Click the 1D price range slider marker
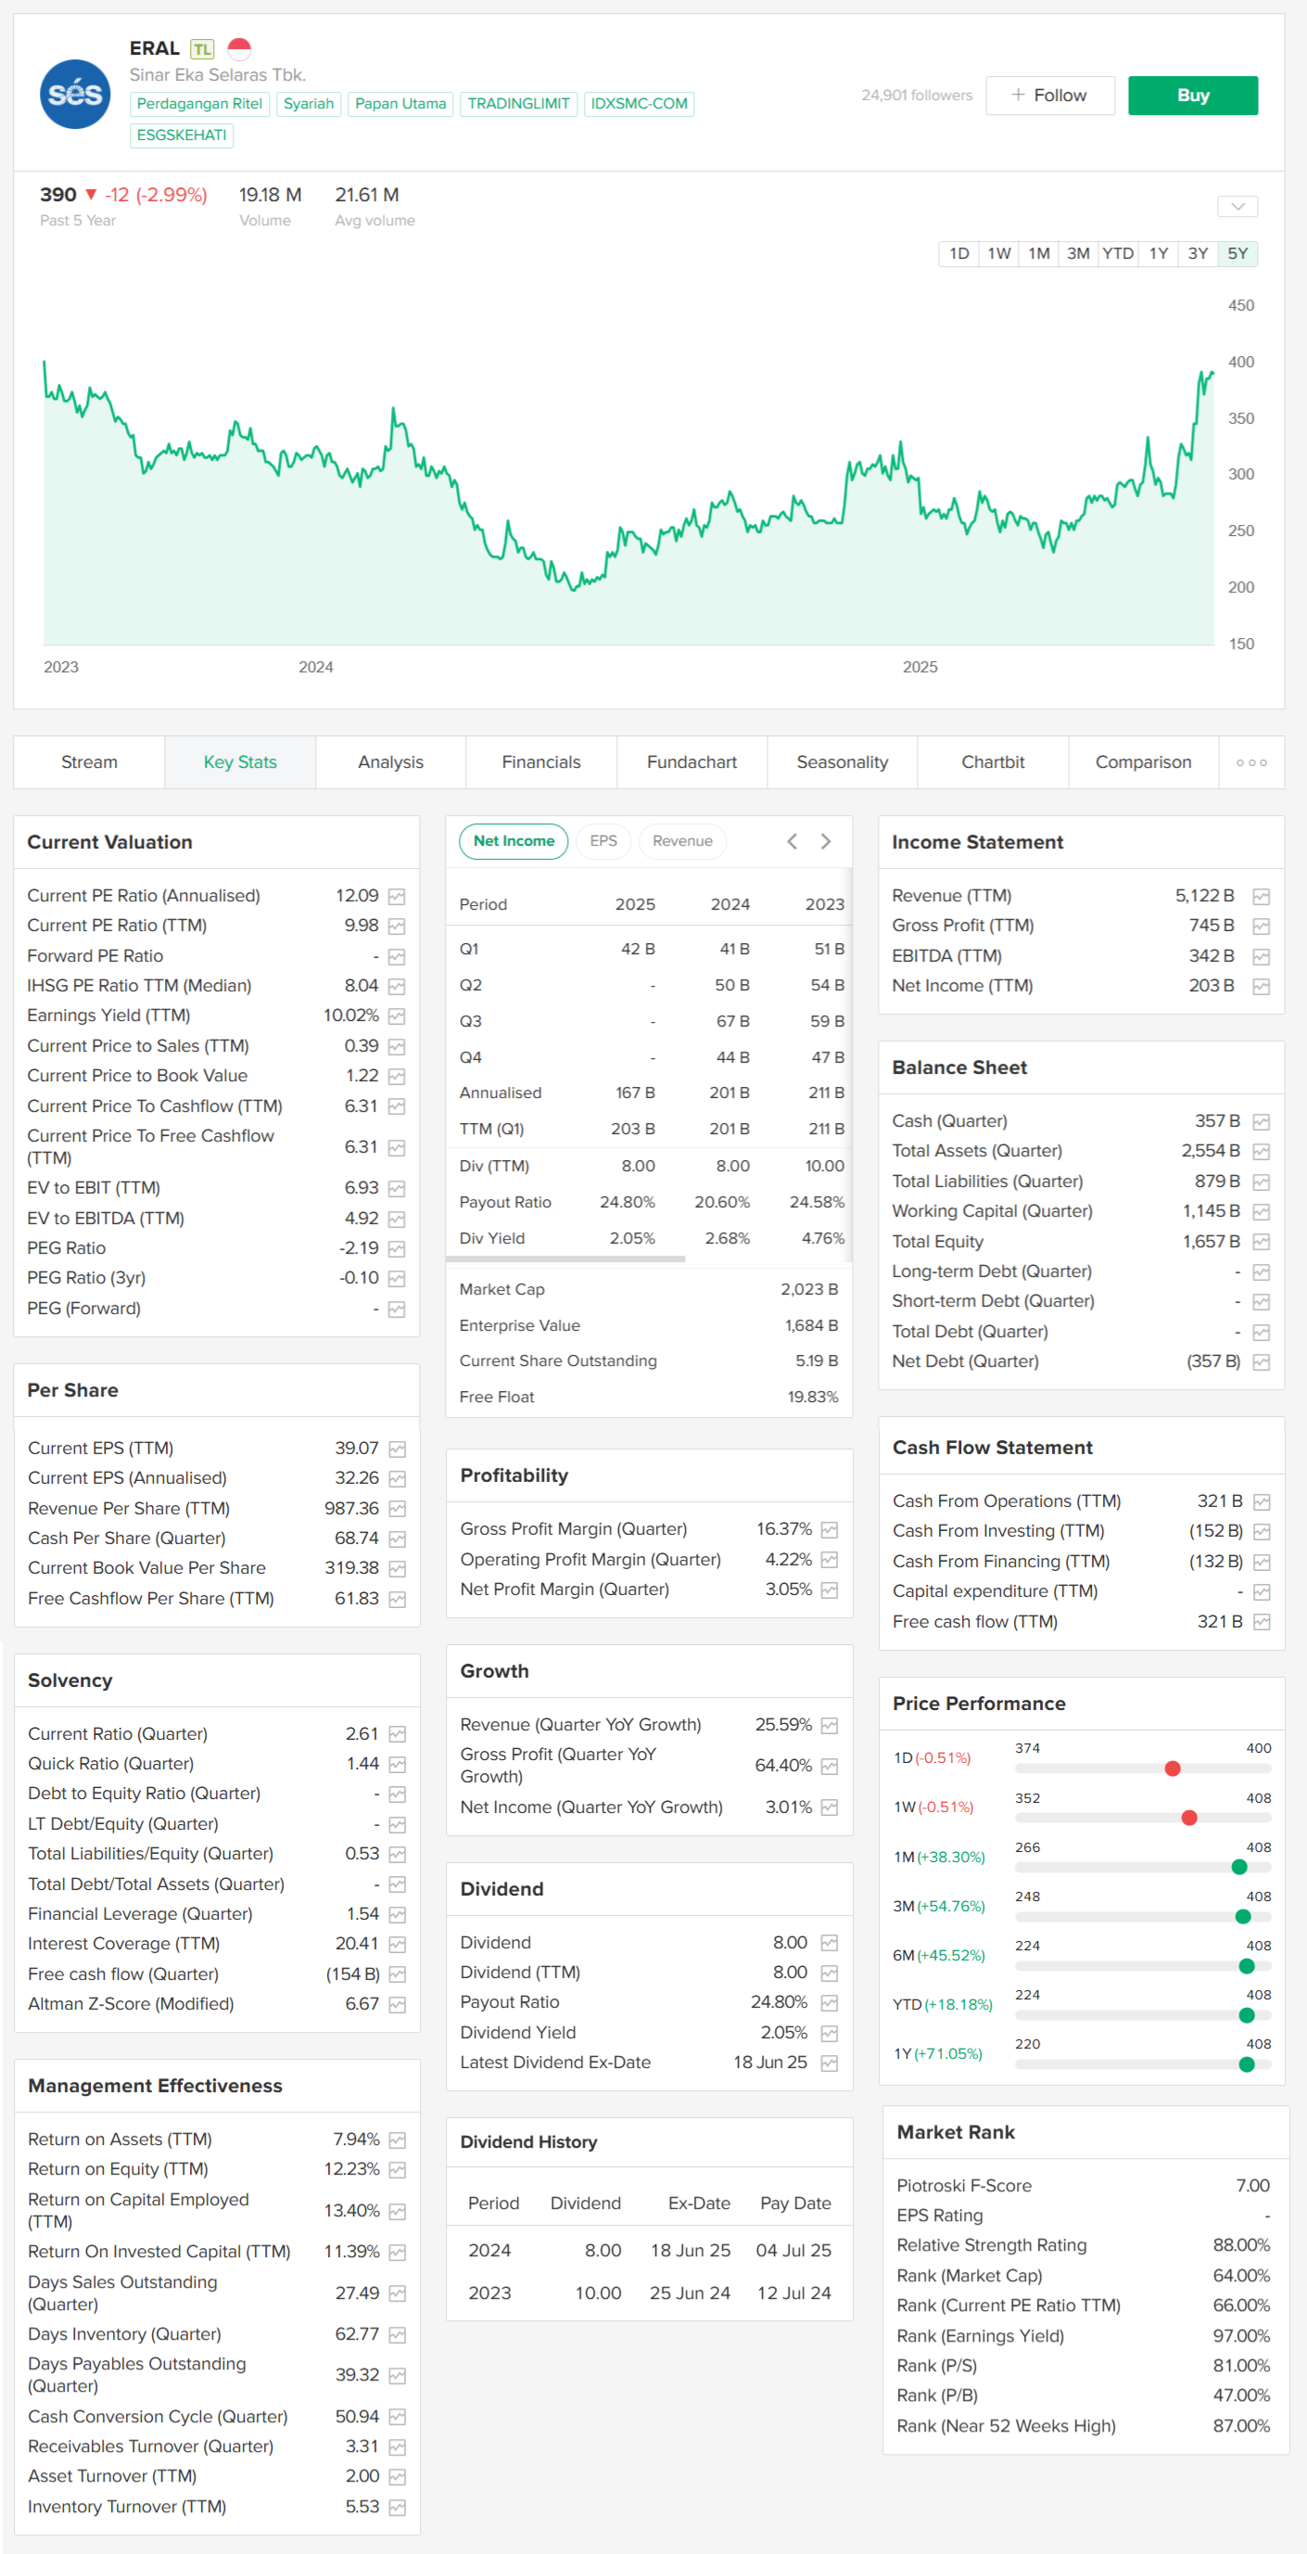 pyautogui.click(x=1173, y=1769)
